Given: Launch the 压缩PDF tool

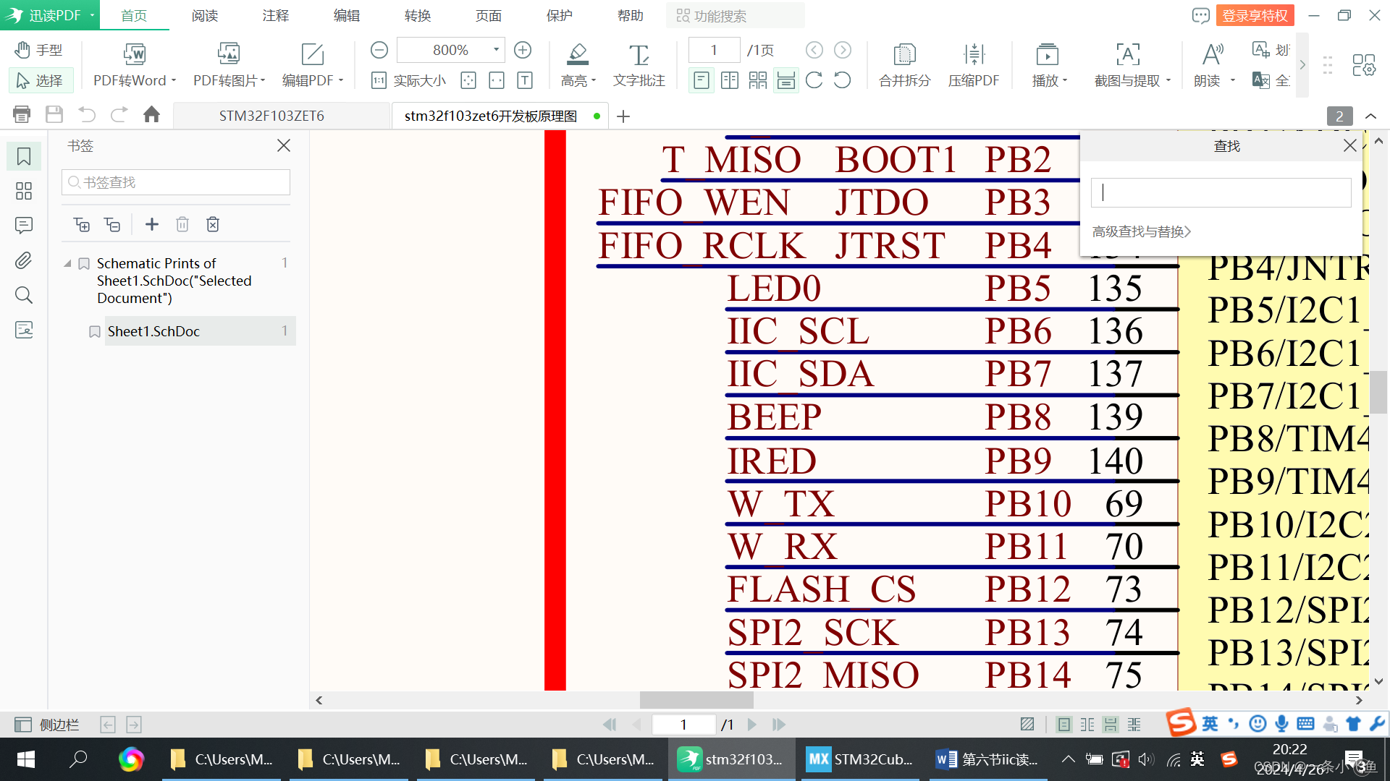Looking at the screenshot, I should click(x=974, y=64).
